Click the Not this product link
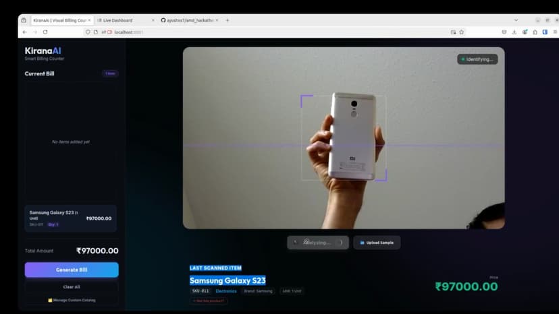This screenshot has width=559, height=314. (x=209, y=301)
